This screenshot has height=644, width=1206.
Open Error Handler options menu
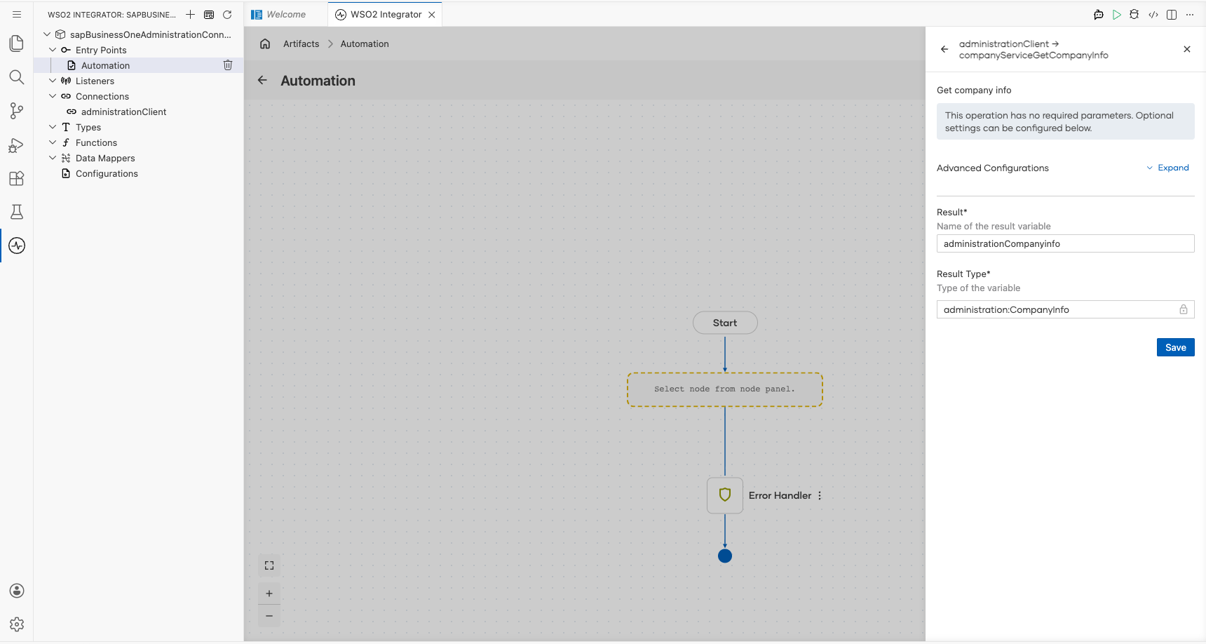pos(820,495)
